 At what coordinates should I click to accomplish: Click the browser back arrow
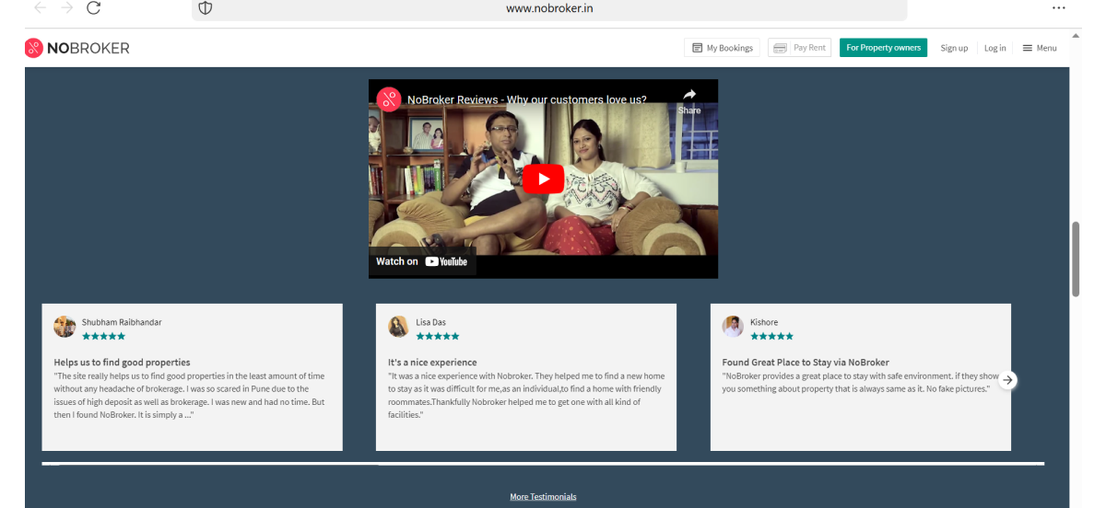[x=41, y=7]
